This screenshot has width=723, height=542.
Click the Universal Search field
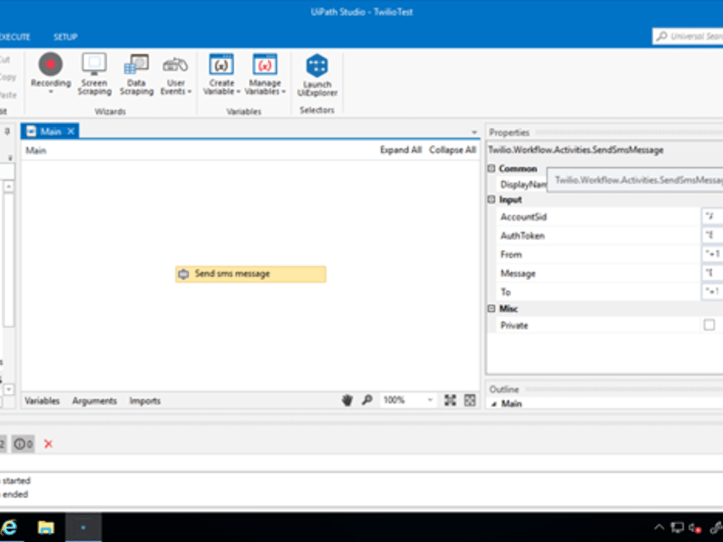coord(689,36)
